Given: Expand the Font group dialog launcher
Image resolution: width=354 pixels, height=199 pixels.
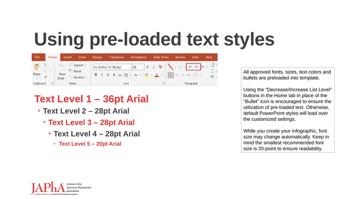Looking at the screenshot, I should pos(164,84).
